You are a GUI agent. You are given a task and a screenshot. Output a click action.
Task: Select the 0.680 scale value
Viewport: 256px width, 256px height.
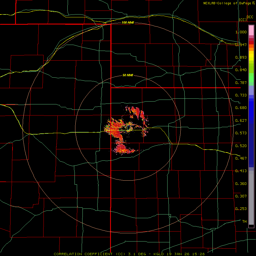pyautogui.click(x=241, y=108)
